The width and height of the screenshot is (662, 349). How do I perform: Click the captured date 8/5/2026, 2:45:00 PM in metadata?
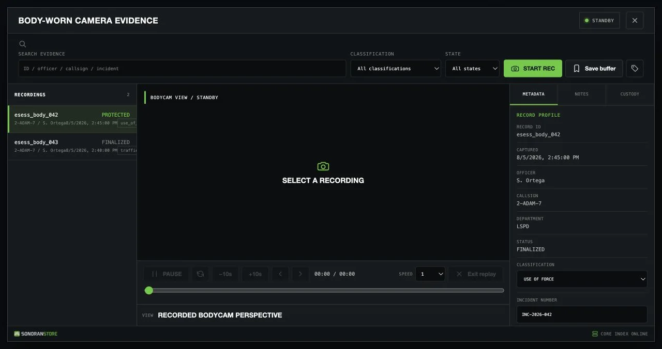click(548, 157)
